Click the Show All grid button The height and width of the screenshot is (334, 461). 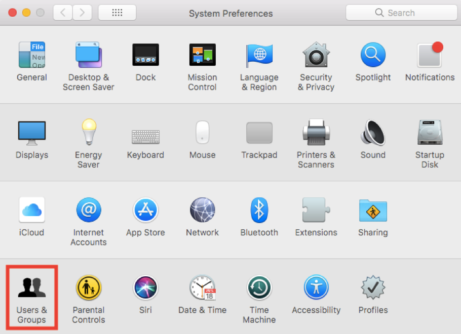[117, 13]
